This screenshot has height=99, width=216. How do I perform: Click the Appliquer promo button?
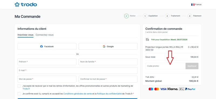[x=192, y=66]
